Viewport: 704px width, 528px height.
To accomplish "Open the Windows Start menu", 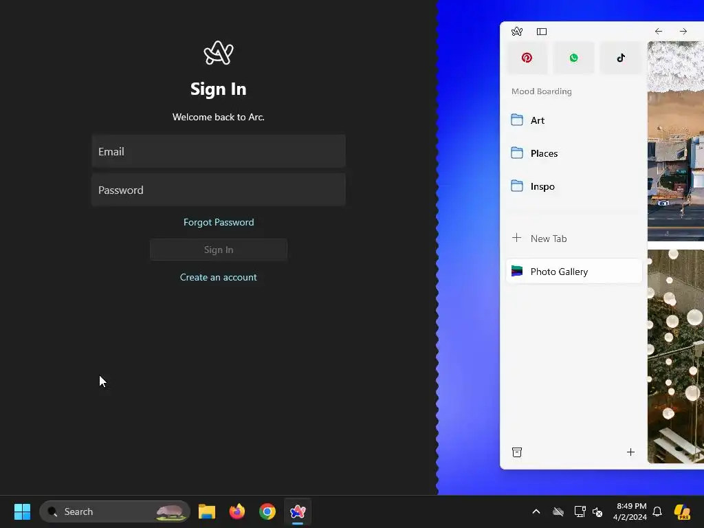I will click(22, 511).
